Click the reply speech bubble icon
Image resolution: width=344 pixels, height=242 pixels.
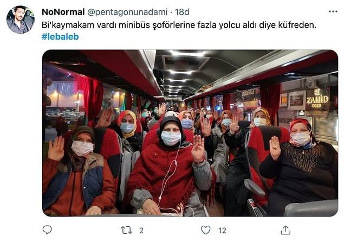tap(47, 230)
